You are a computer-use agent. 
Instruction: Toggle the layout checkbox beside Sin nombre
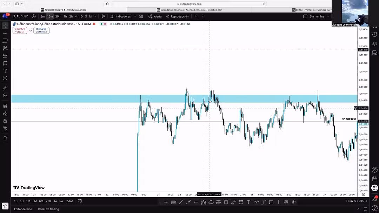(x=305, y=16)
